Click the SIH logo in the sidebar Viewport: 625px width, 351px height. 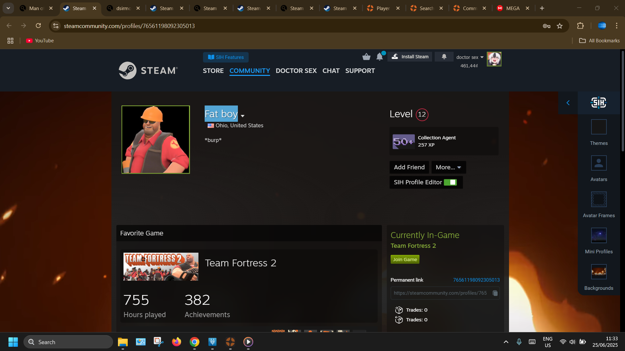pos(599,103)
